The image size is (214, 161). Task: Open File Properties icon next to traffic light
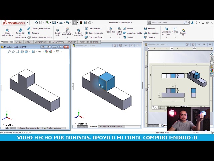pyautogui.click(x=85, y=23)
